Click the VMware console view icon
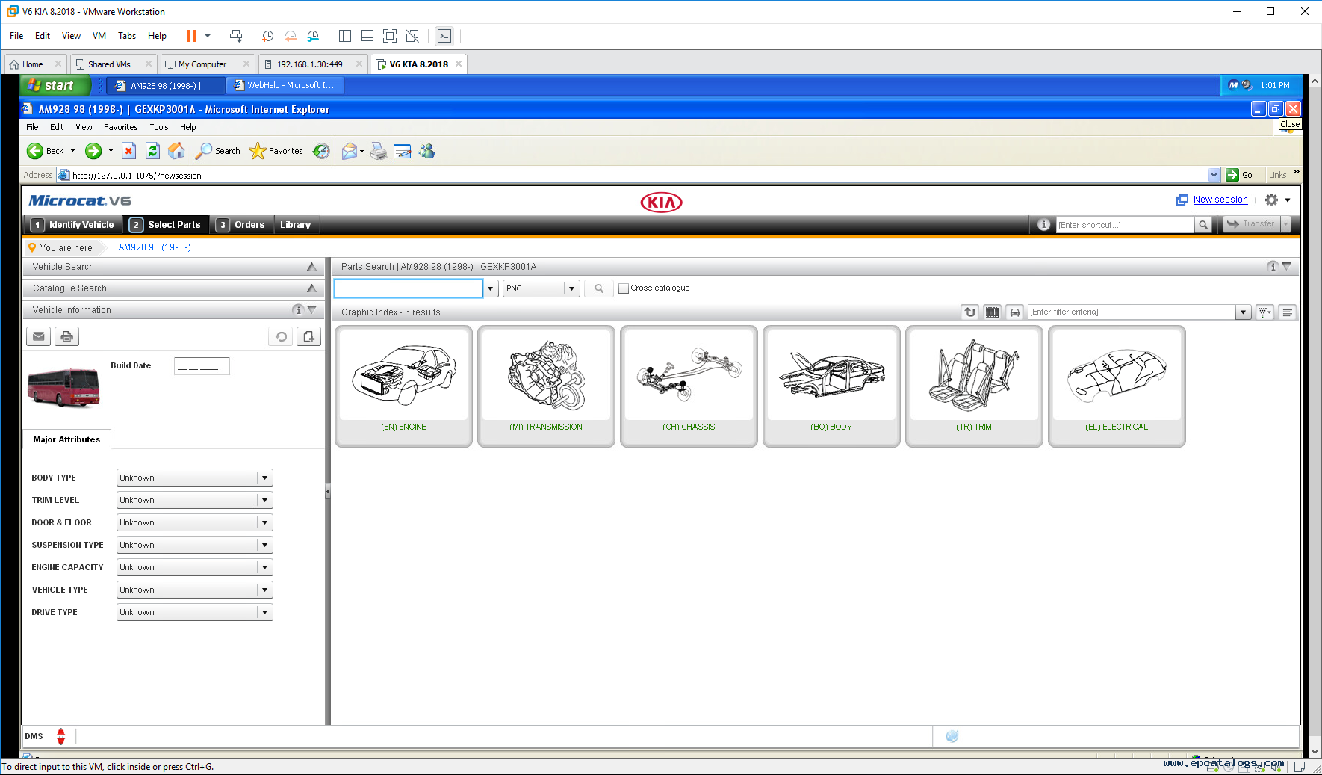This screenshot has width=1322, height=775. click(444, 36)
